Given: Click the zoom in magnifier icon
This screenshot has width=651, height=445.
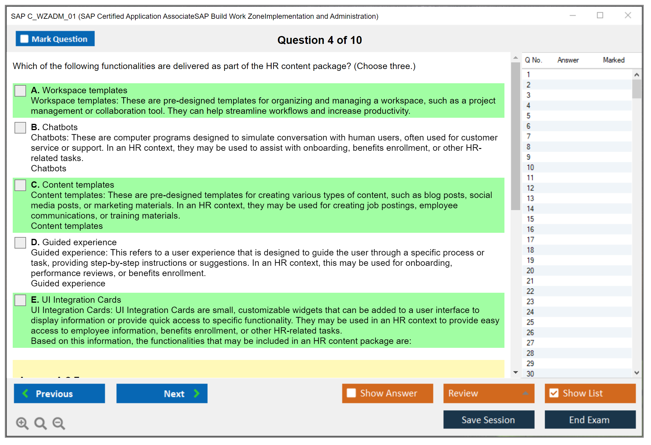Looking at the screenshot, I should point(22,423).
